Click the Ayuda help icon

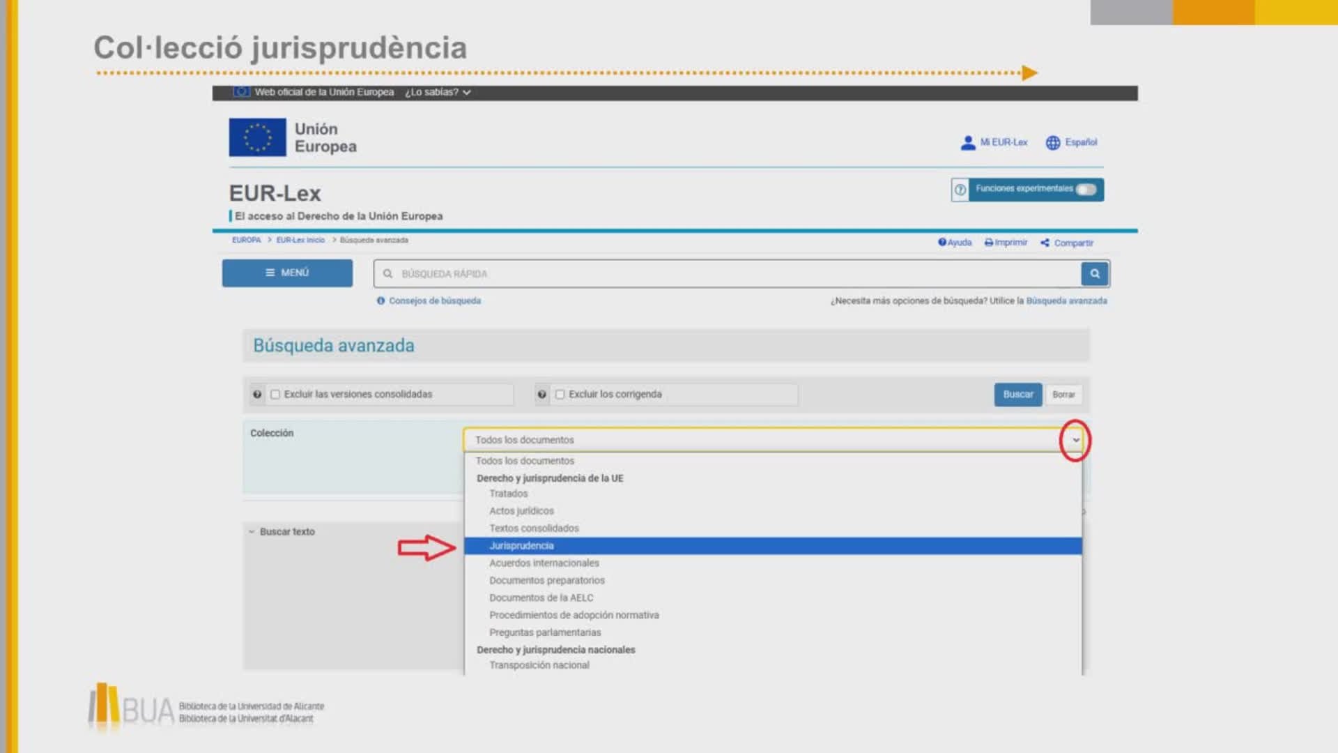[941, 243]
